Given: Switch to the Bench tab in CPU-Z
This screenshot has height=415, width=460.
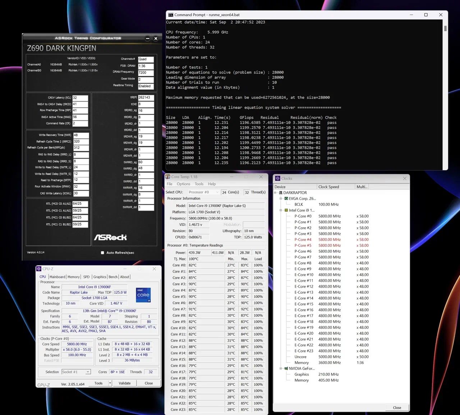Looking at the screenshot, I should 113,277.
